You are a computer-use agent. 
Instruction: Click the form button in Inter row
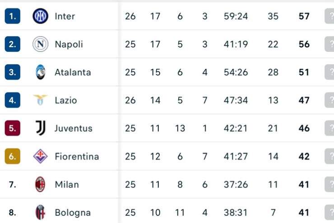pyautogui.click(x=329, y=16)
